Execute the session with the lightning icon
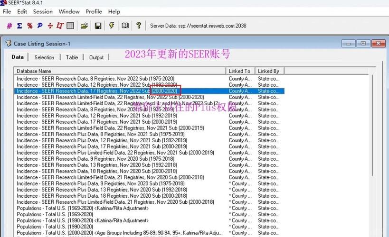The width and height of the screenshot is (389, 237). pyautogui.click(x=112, y=26)
